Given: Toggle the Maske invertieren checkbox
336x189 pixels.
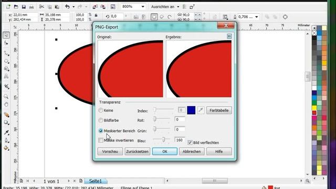Looking at the screenshot, I should point(101,140).
